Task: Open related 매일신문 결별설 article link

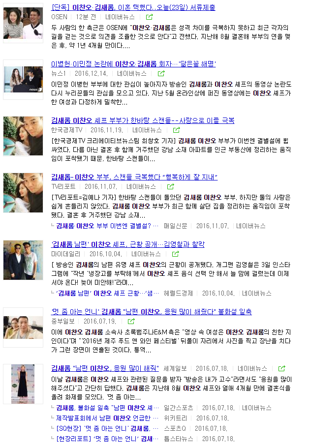Action: [107, 226]
